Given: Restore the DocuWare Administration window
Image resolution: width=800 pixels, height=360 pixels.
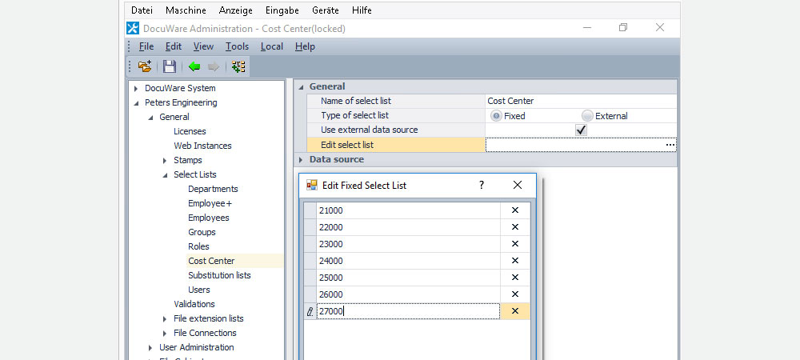Looking at the screenshot, I should coord(623,28).
